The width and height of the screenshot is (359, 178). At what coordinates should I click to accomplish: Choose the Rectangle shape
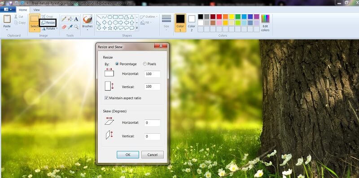[x=115, y=17]
